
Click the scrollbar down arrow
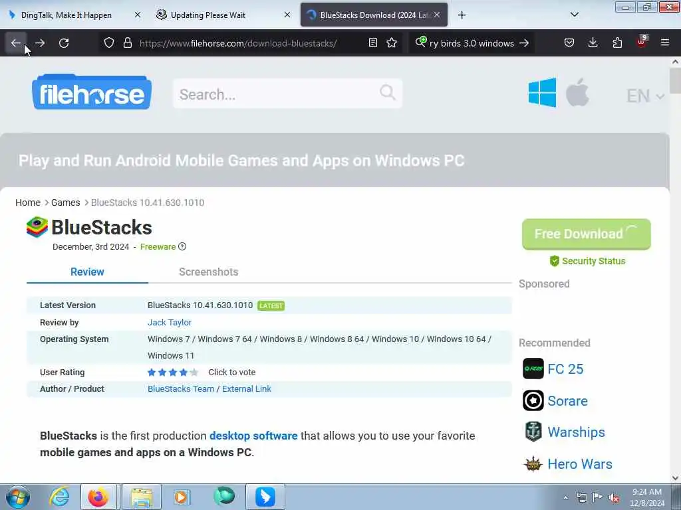click(x=675, y=478)
